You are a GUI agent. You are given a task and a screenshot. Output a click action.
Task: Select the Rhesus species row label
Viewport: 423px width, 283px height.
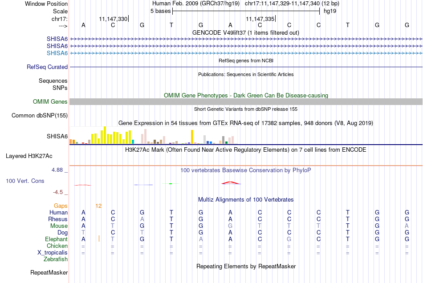[58, 219]
